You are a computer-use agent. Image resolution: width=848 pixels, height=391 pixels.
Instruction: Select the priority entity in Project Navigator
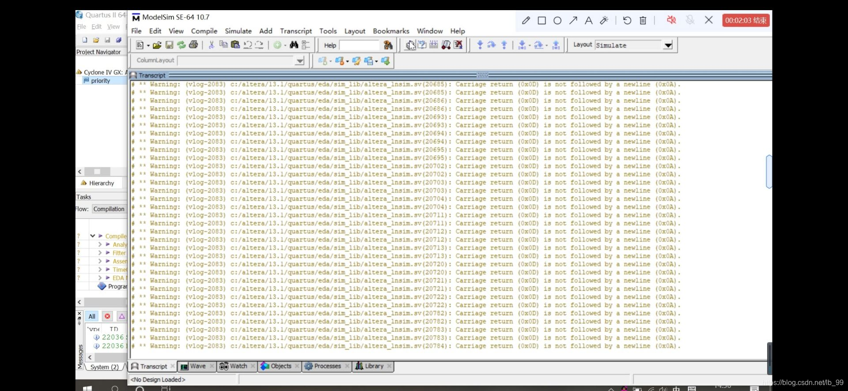[x=100, y=81]
